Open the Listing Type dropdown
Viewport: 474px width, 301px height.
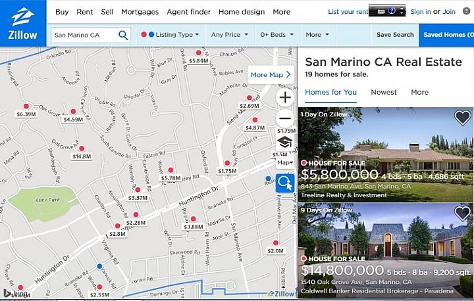point(171,35)
